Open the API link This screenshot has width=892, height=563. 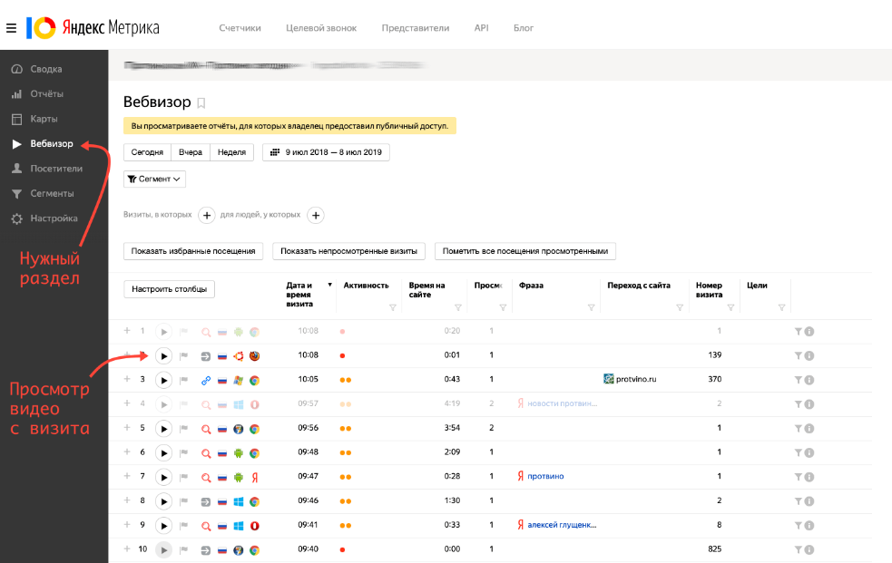click(x=481, y=28)
